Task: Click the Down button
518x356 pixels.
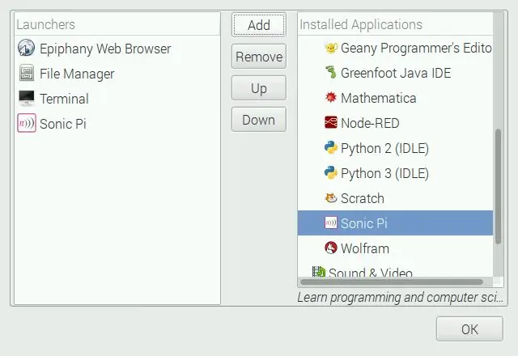Action: tap(259, 120)
